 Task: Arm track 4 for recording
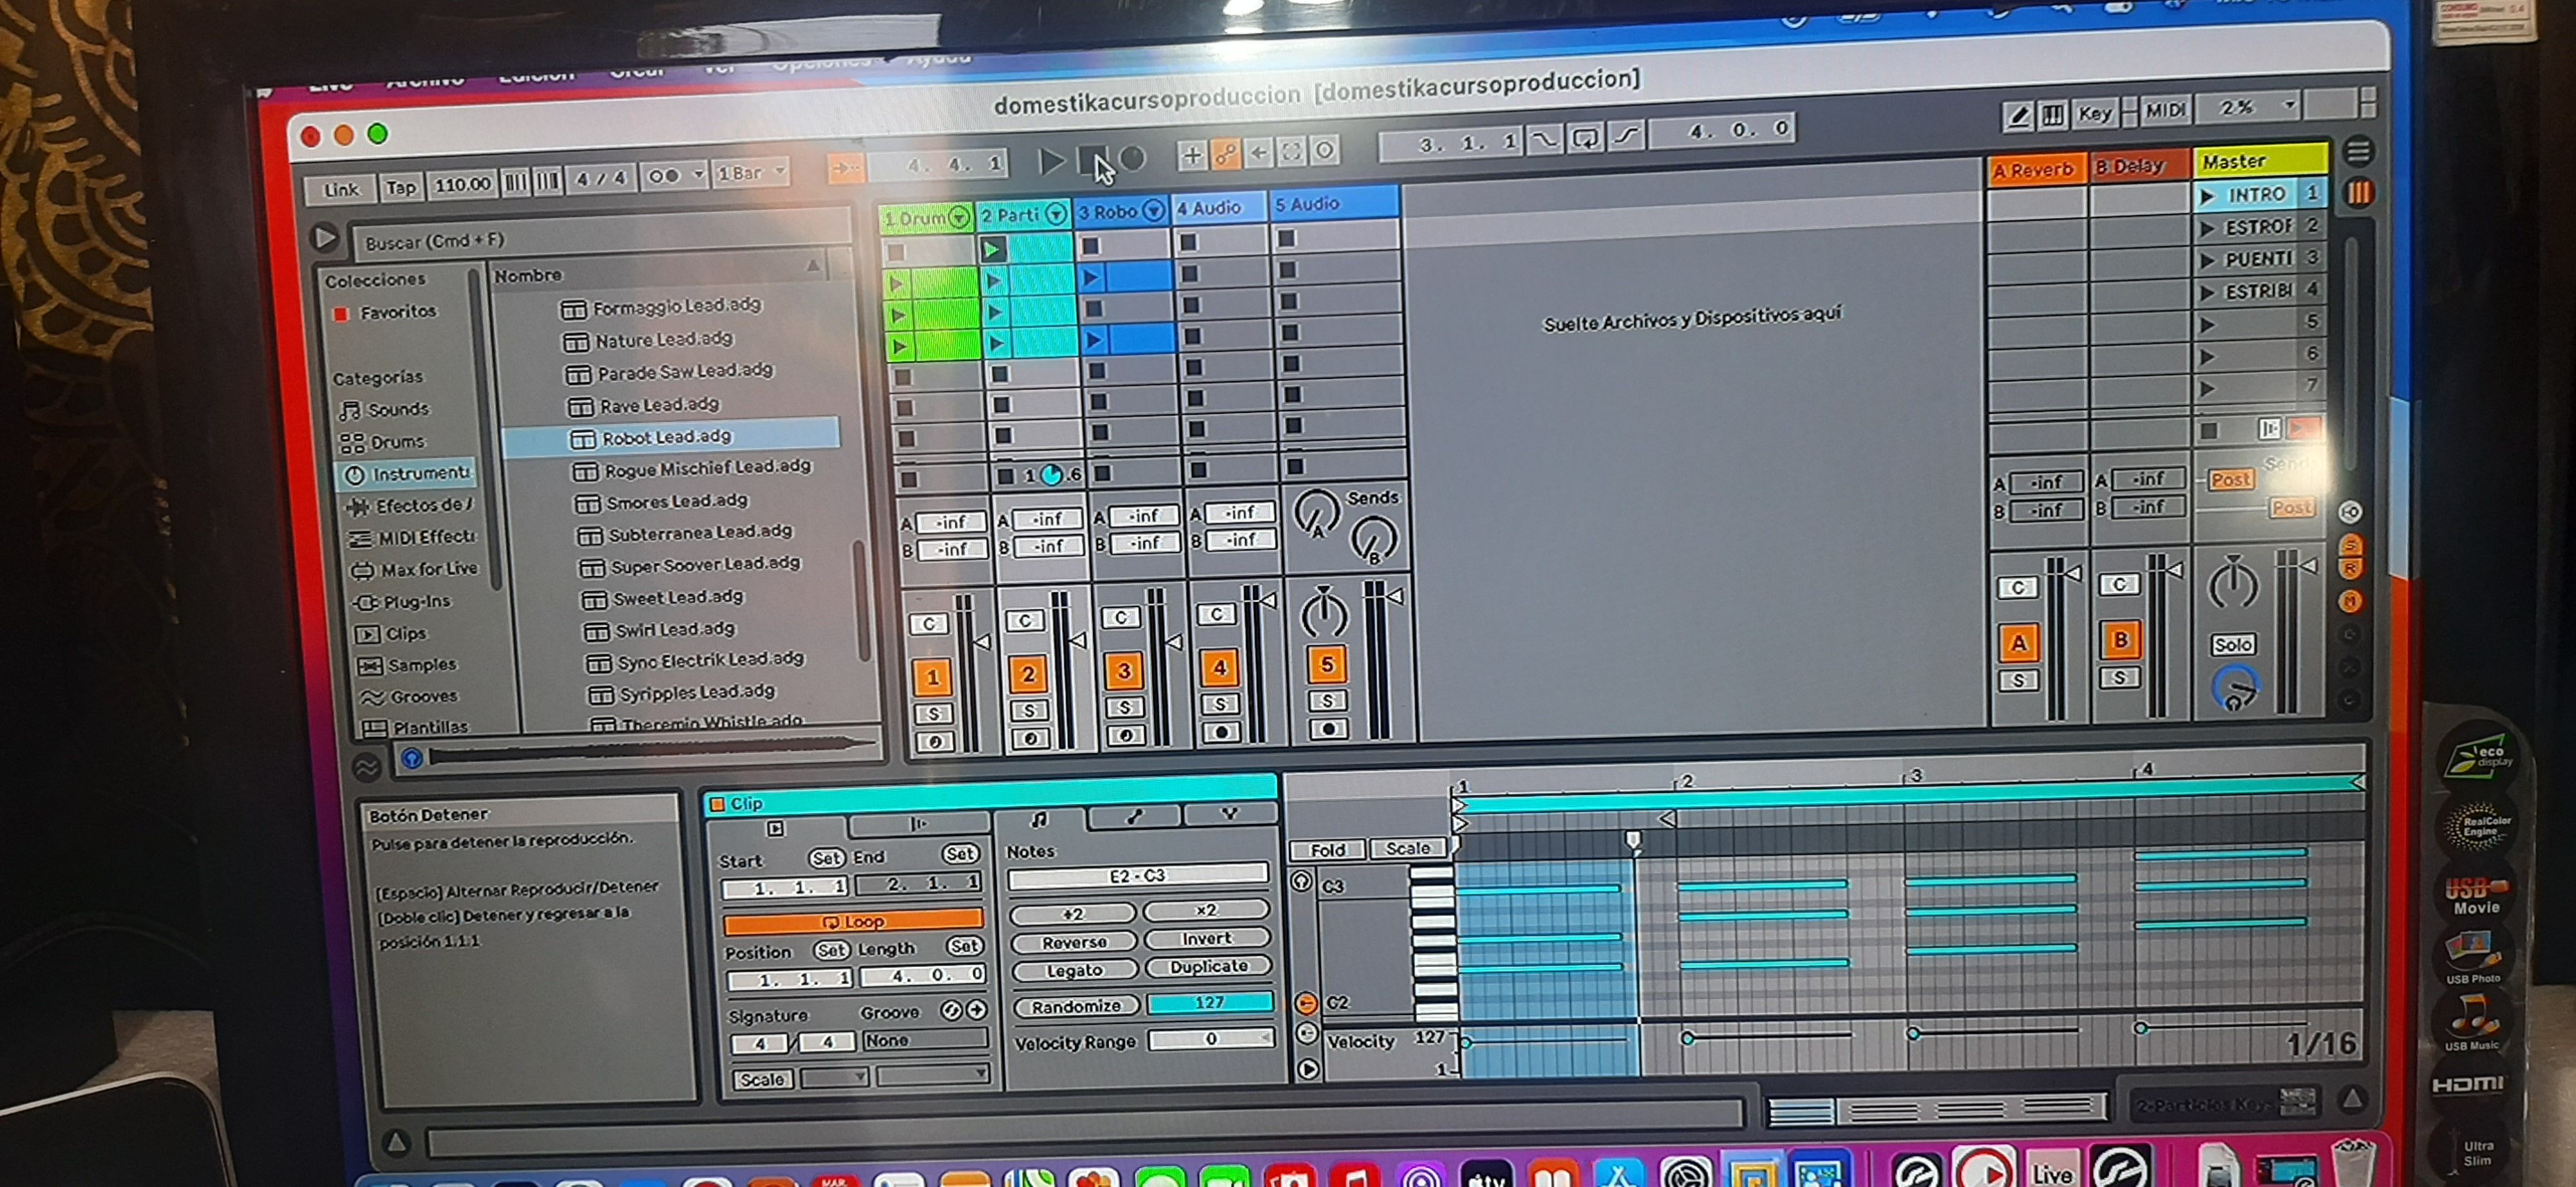tap(1222, 733)
